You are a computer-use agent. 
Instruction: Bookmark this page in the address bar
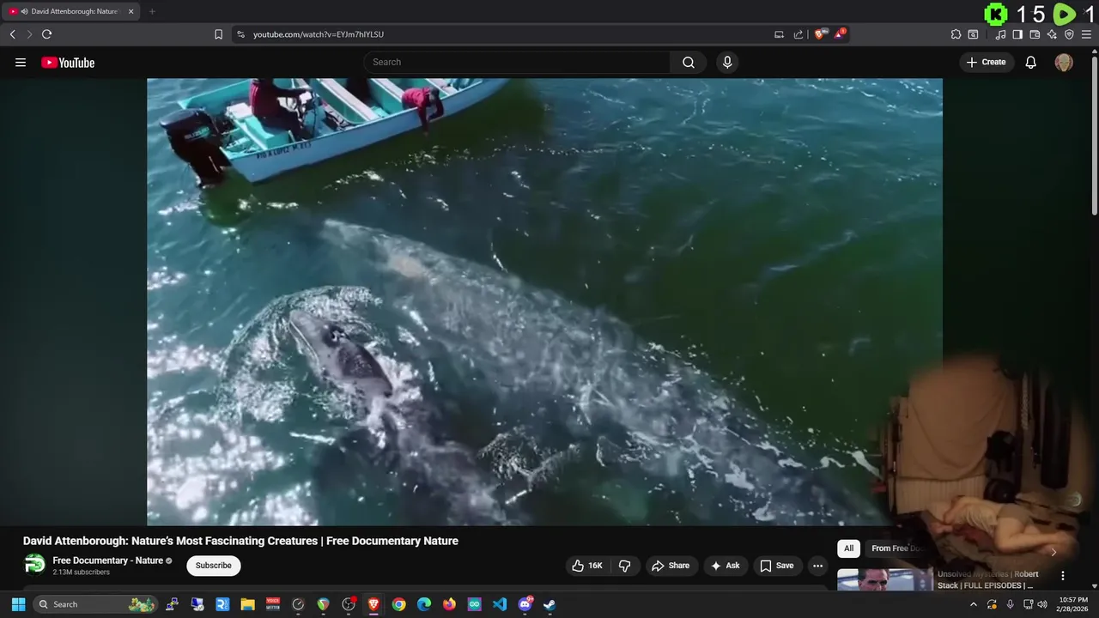(218, 34)
